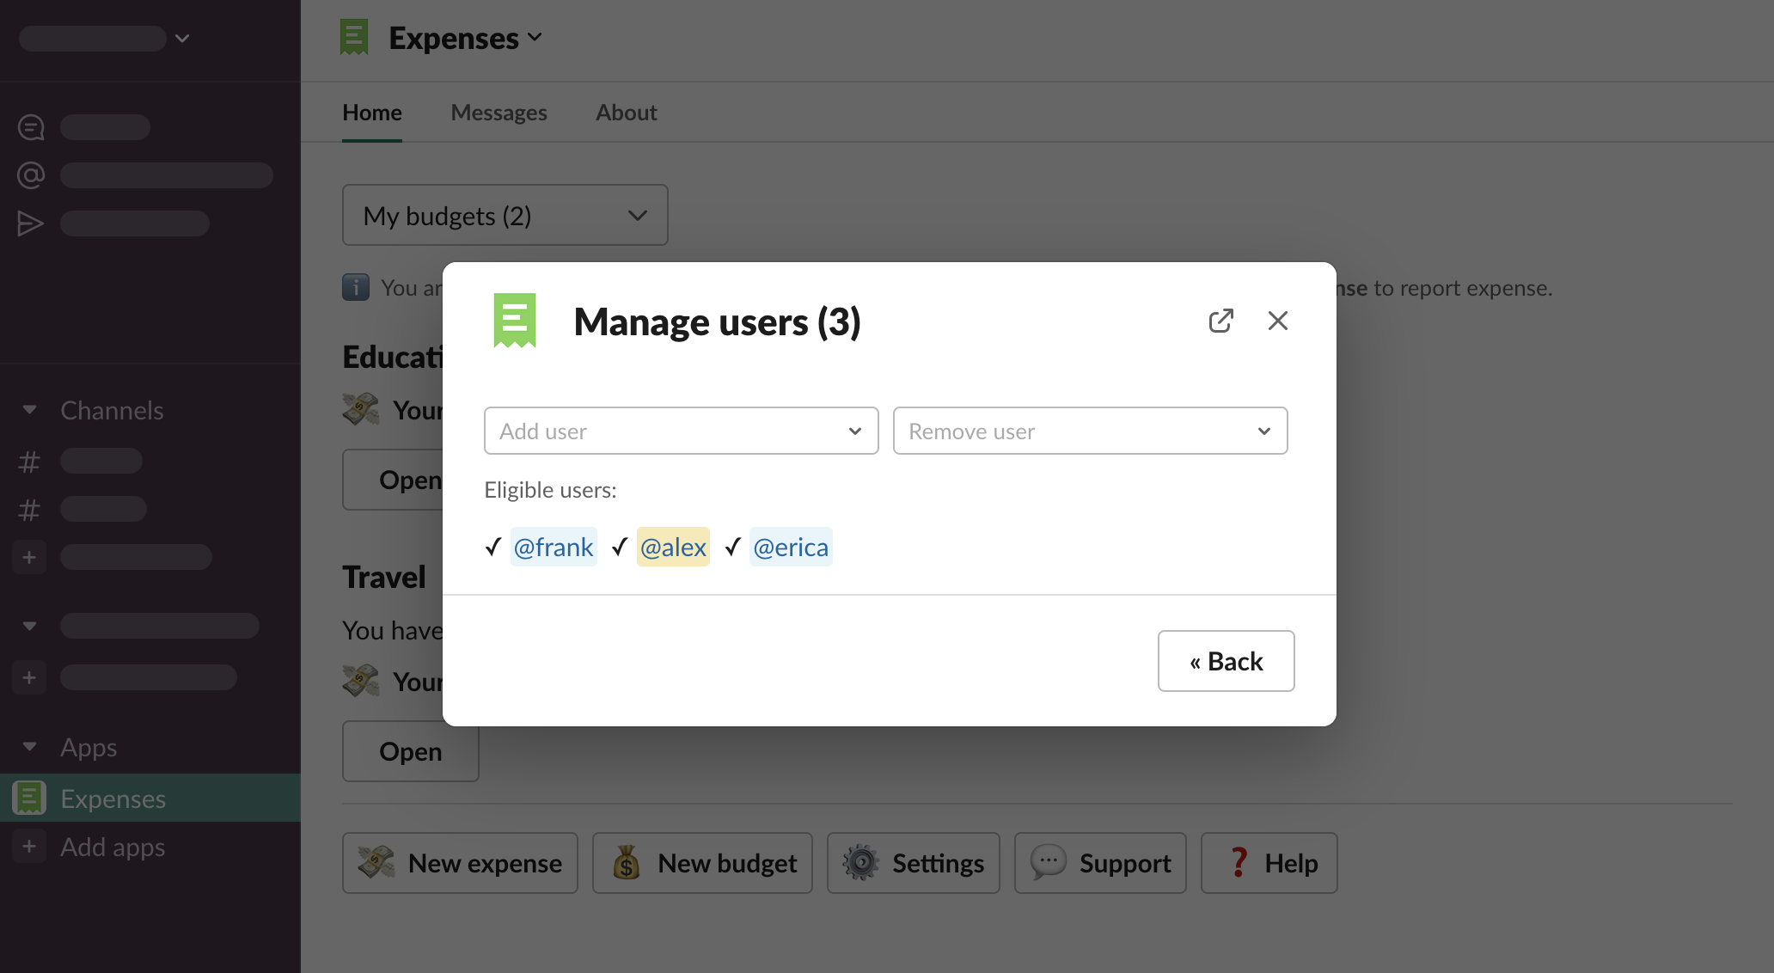Viewport: 1774px width, 973px height.
Task: Expand the My budgets (2) dropdown
Action: pos(505,215)
